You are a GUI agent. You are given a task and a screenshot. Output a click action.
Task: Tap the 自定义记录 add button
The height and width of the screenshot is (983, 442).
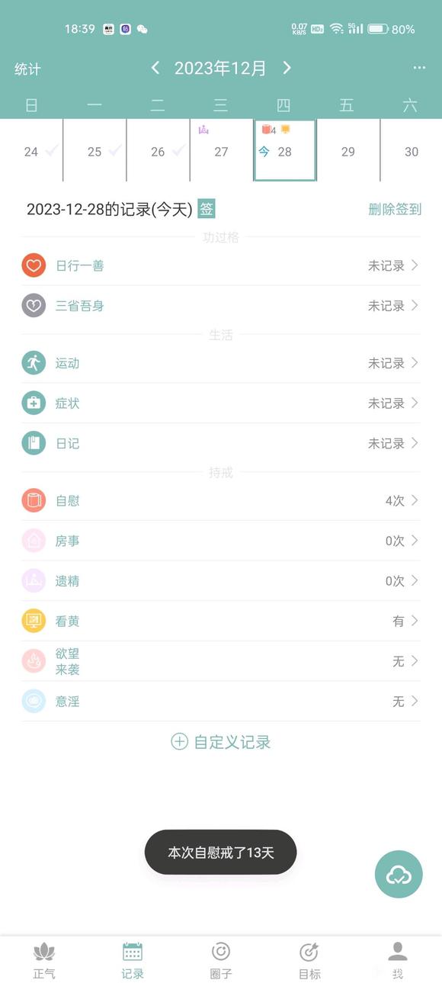[x=220, y=741]
